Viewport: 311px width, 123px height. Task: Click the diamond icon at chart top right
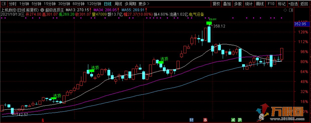point(285,10)
